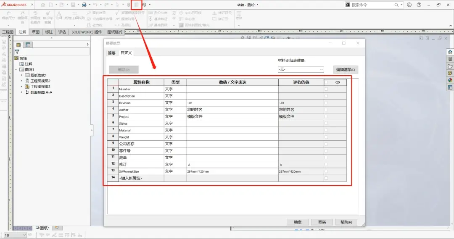Click the Print icon
Image resolution: width=454 pixels, height=239 pixels.
click(84, 5)
